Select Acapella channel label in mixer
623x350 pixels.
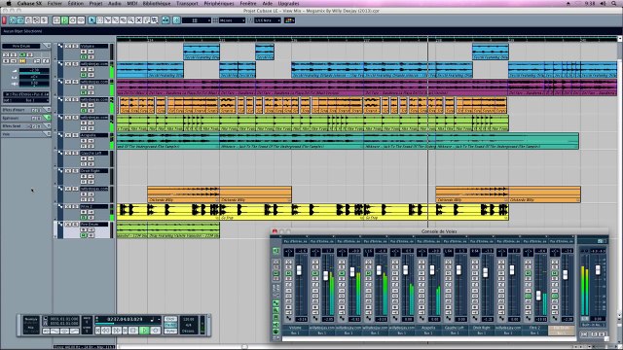click(428, 328)
